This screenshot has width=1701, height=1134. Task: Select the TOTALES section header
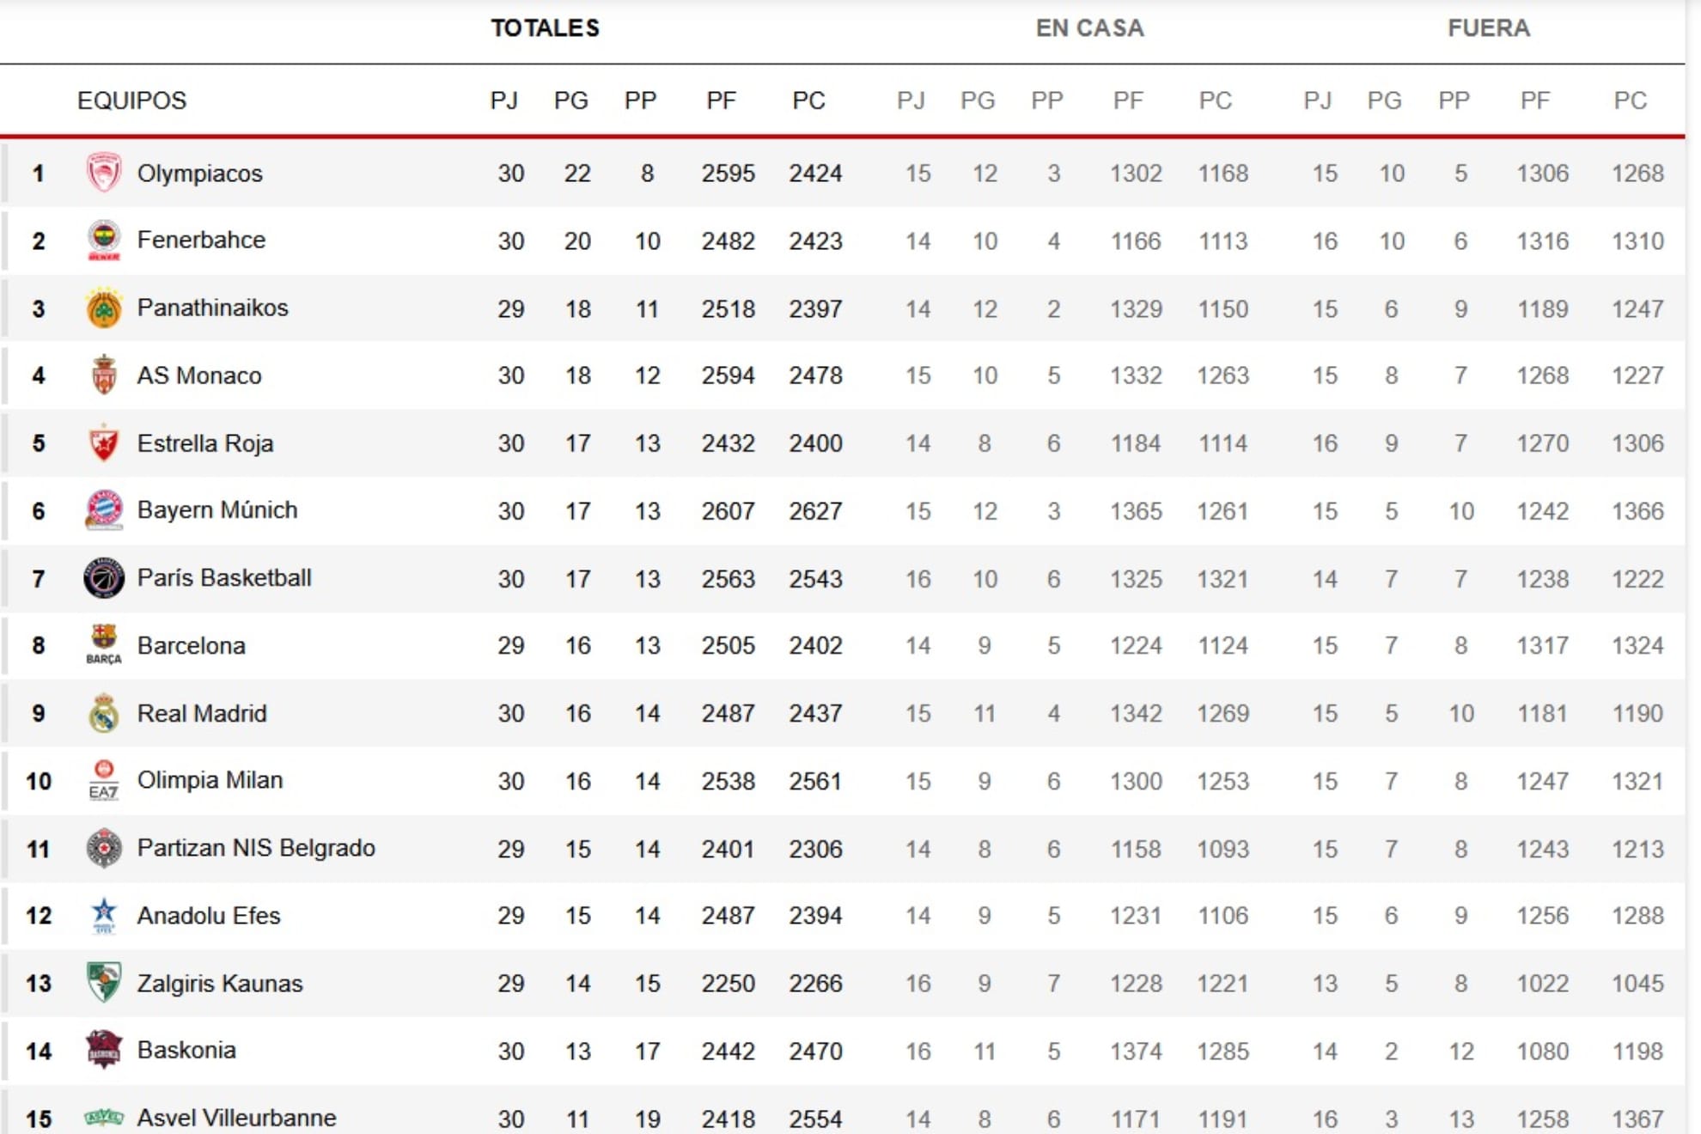(x=545, y=28)
